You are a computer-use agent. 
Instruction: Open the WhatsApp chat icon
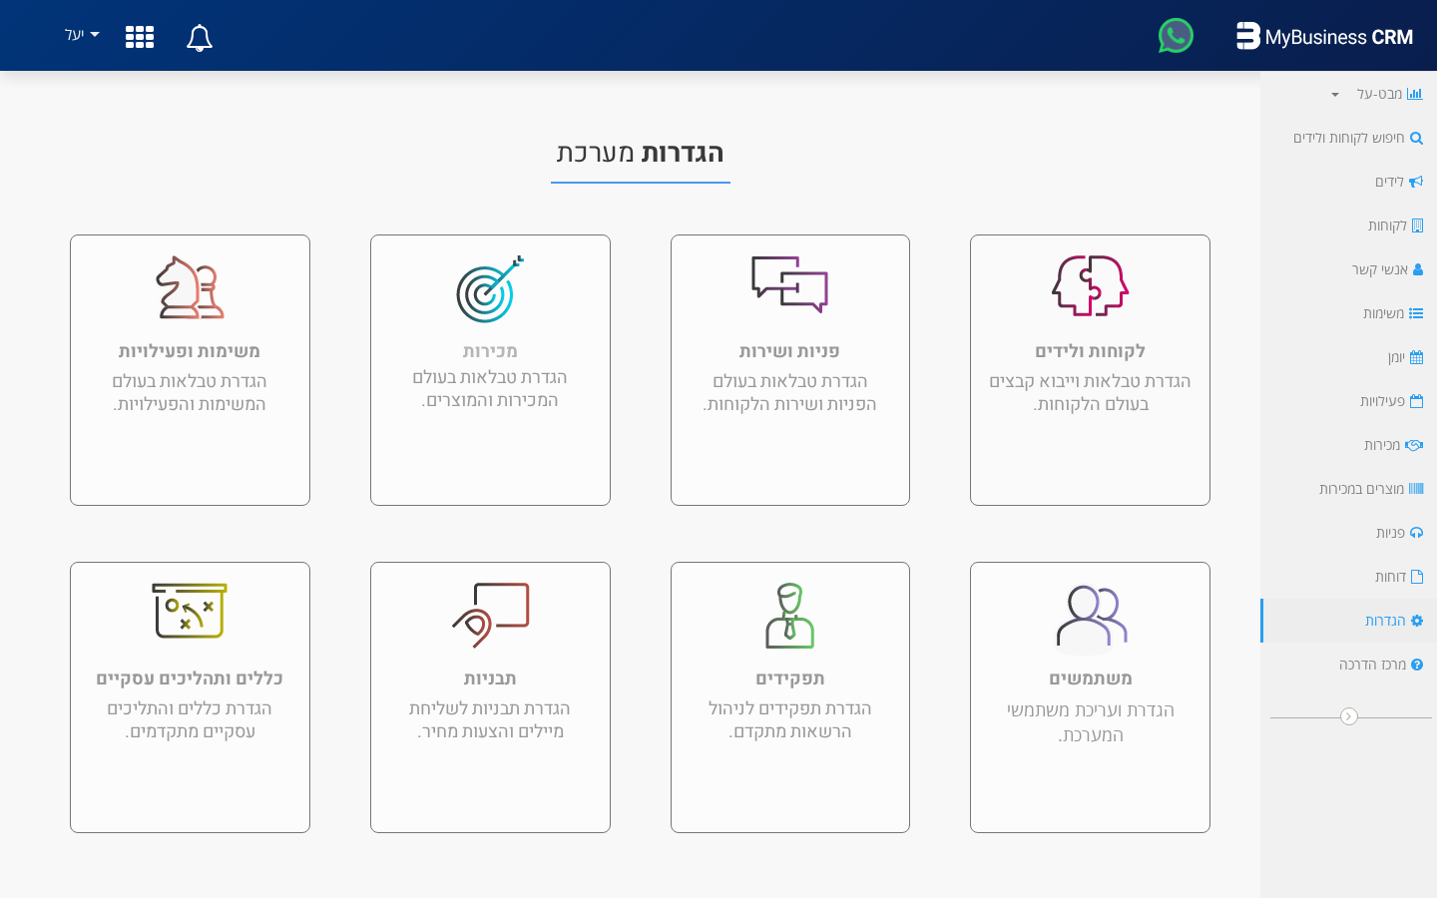pyautogui.click(x=1175, y=36)
